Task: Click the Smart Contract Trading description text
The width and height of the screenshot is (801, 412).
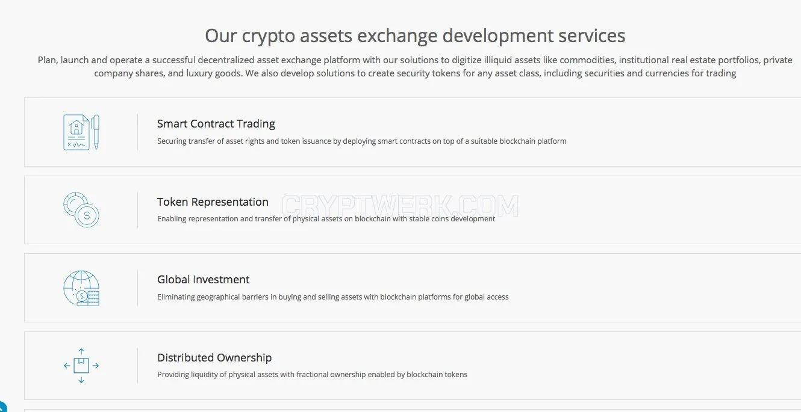Action: point(362,141)
